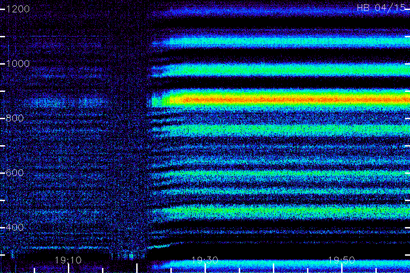Click the 19:50 time axis label

(x=341, y=260)
